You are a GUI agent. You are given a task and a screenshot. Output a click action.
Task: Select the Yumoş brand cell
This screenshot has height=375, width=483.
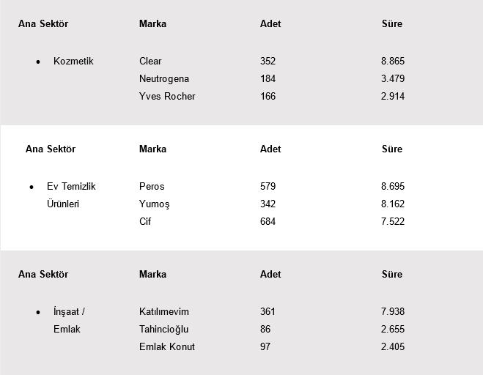154,204
